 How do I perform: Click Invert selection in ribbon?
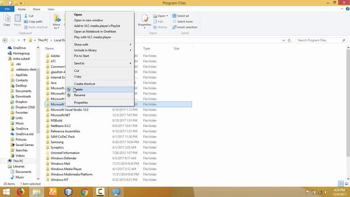[185, 27]
